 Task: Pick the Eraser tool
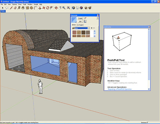[x=15, y=8]
